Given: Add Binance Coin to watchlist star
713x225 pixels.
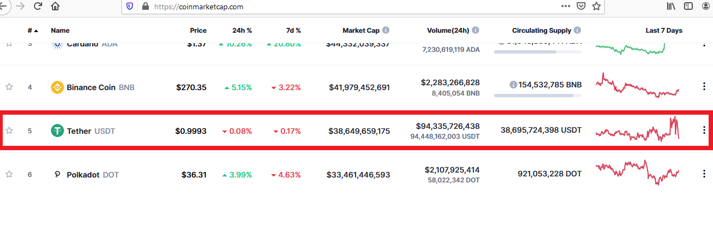Looking at the screenshot, I should (9, 87).
